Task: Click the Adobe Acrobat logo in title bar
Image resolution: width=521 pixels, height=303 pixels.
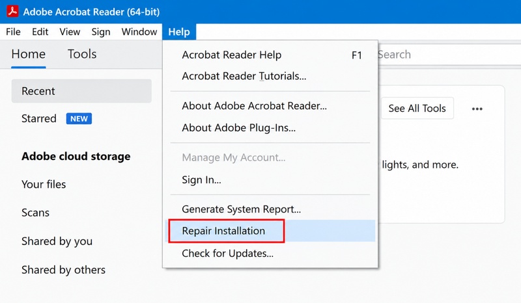Action: pos(12,11)
